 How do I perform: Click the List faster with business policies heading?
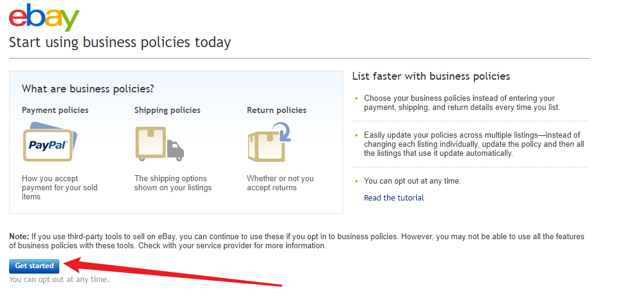pos(431,76)
